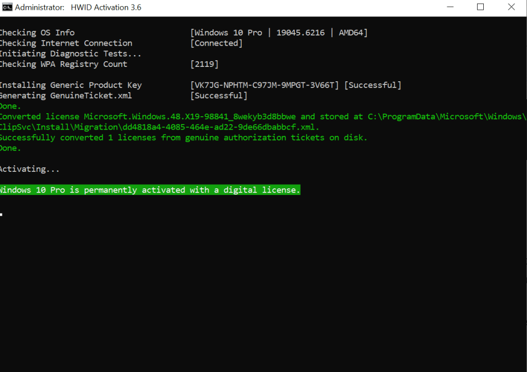Click the "Generating GenuineTicket.xml" label

65,96
